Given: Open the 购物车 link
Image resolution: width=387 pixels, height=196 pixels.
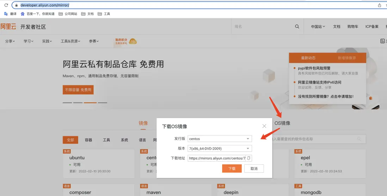Looking at the screenshot, I should pyautogui.click(x=353, y=26).
